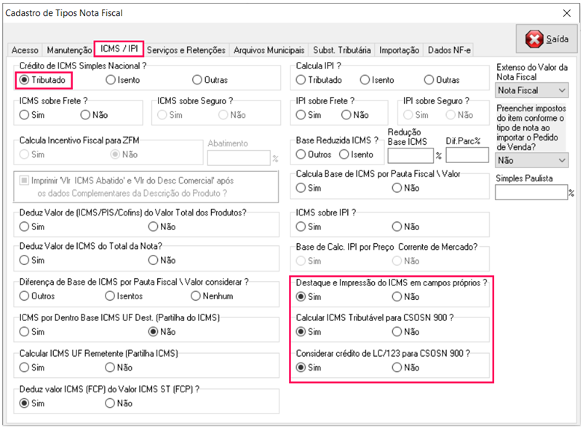583x431 pixels.
Task: Select Não for Destaque e Impressão do ICMS
Action: (x=397, y=296)
